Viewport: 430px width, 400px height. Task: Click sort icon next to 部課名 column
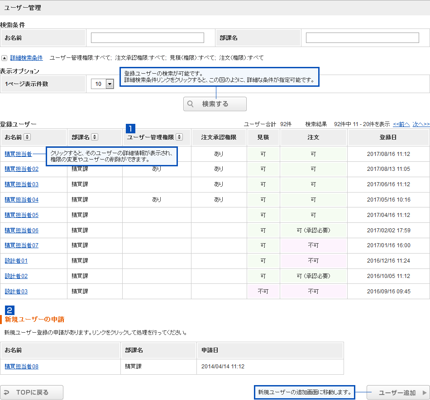pos(94,137)
